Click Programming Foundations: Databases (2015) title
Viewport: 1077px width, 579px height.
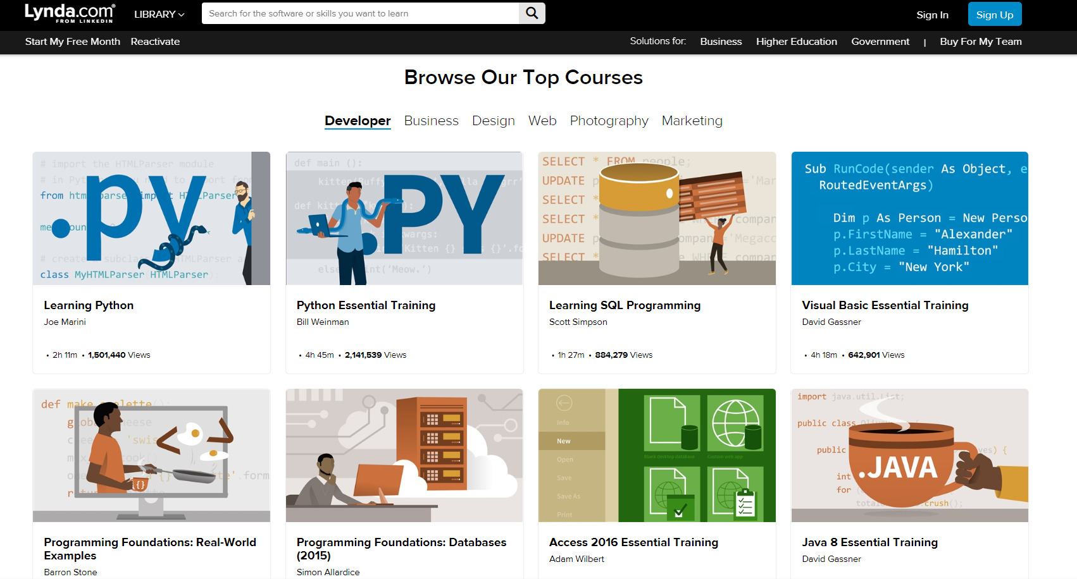[401, 549]
